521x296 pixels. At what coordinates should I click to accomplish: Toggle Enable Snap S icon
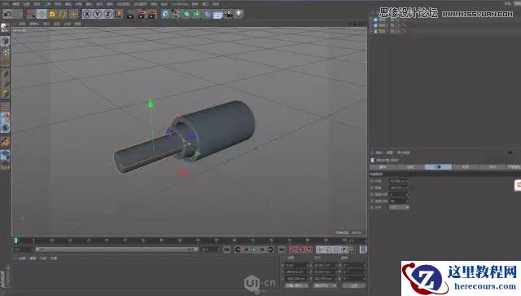coord(5,128)
